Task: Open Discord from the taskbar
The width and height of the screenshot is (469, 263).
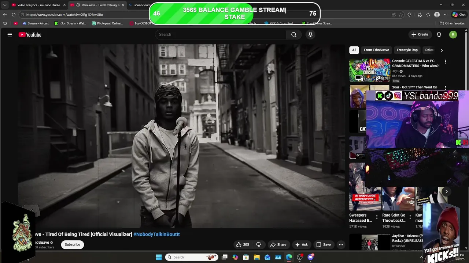Action: tap(311, 257)
